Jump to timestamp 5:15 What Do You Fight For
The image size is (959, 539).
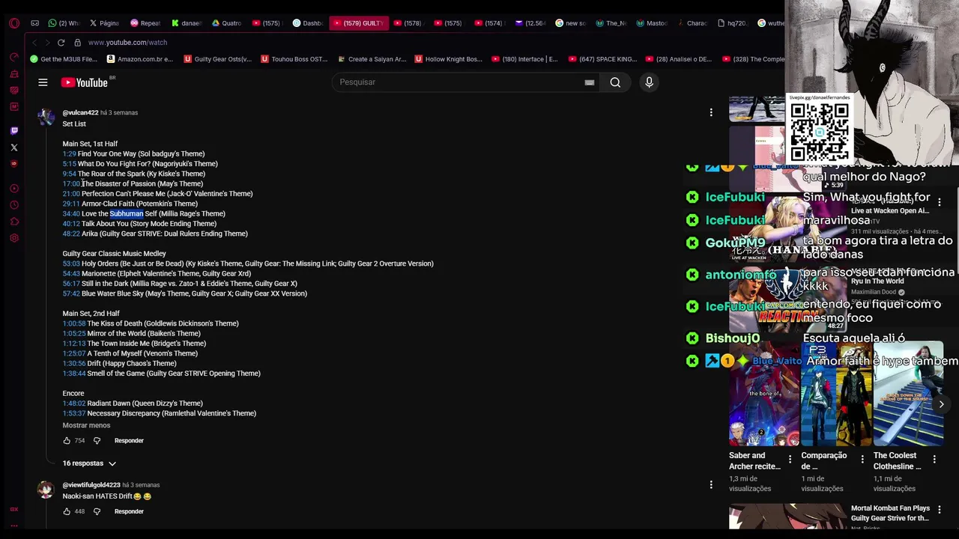(69, 164)
